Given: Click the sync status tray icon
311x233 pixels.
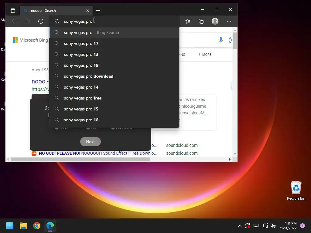Looking at the screenshot, I should coord(247,226).
